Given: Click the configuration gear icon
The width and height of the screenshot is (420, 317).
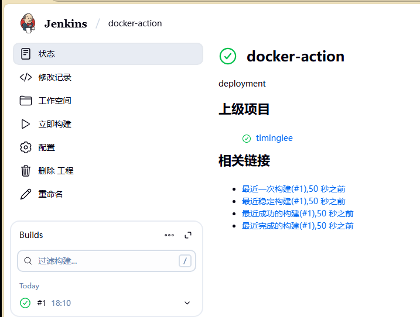Looking at the screenshot, I should coord(26,147).
